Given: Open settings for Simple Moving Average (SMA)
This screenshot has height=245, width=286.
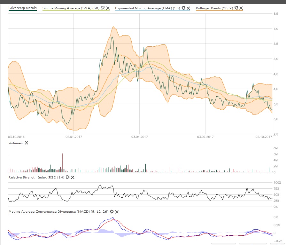Looking at the screenshot, I should pos(103,8).
